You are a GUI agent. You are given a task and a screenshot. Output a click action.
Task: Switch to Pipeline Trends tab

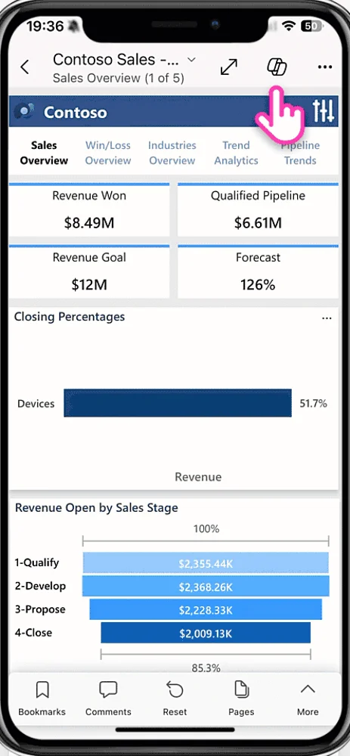pyautogui.click(x=300, y=153)
